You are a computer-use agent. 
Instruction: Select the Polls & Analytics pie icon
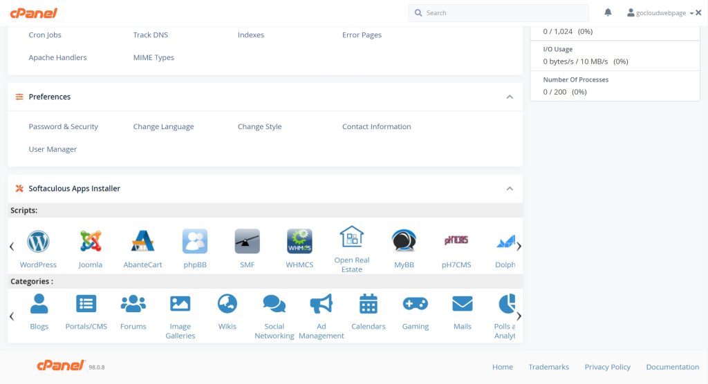coord(507,304)
